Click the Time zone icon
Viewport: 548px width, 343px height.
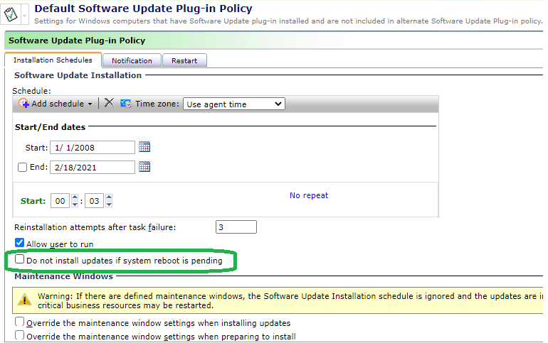tap(126, 104)
